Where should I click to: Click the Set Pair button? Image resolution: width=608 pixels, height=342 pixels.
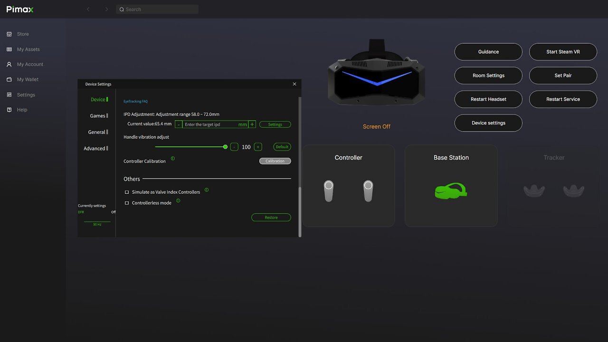pyautogui.click(x=563, y=76)
